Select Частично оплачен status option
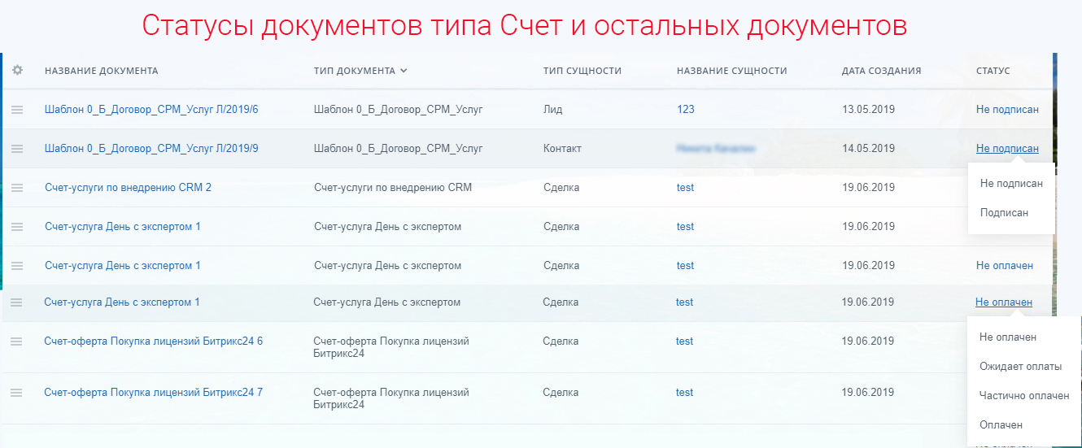Image resolution: width=1082 pixels, height=448 pixels. (x=1023, y=396)
